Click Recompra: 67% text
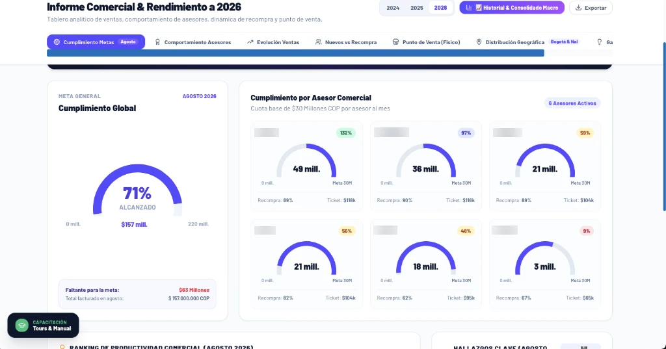Image resolution: width=666 pixels, height=349 pixels. tap(514, 298)
